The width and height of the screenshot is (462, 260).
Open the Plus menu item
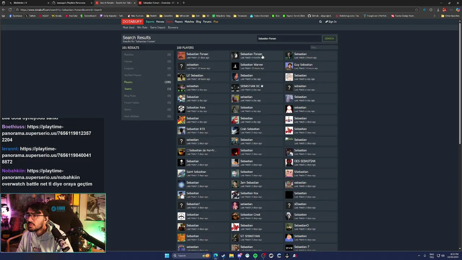215,22
